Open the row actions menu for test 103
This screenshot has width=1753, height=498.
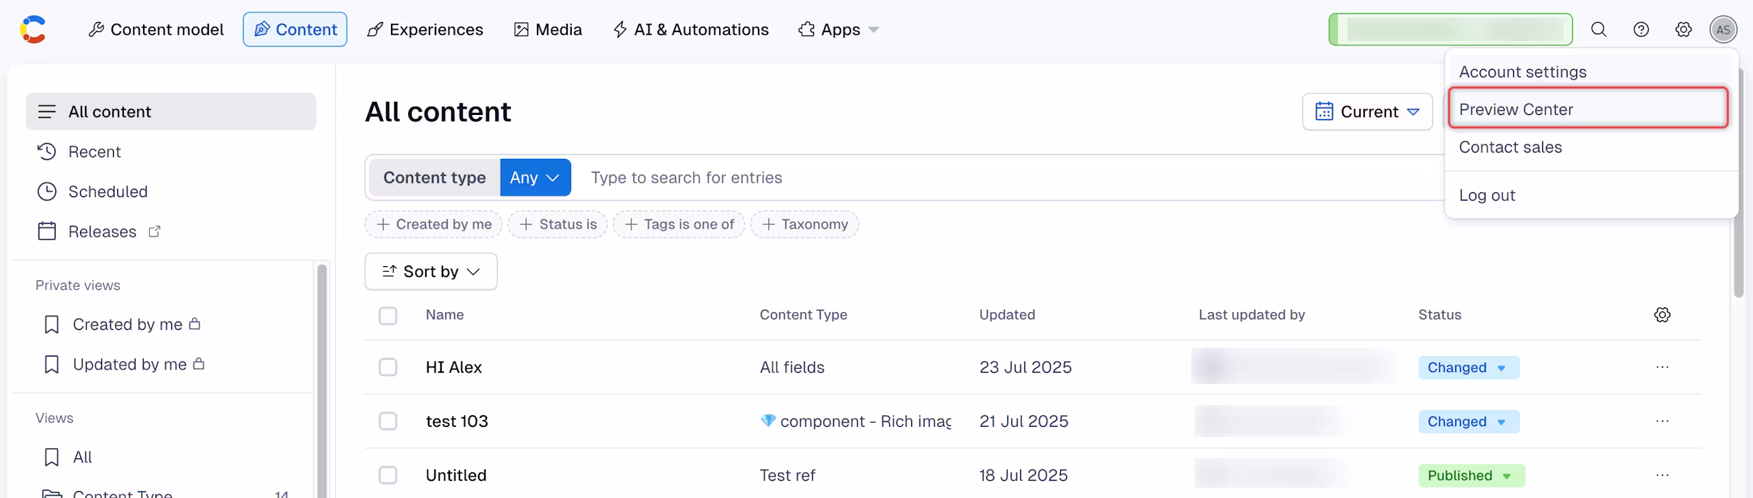(x=1662, y=421)
